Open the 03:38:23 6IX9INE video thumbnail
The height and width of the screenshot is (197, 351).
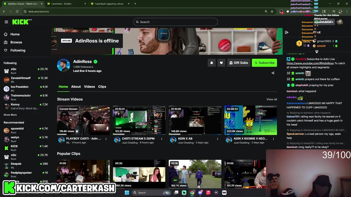click(251, 120)
